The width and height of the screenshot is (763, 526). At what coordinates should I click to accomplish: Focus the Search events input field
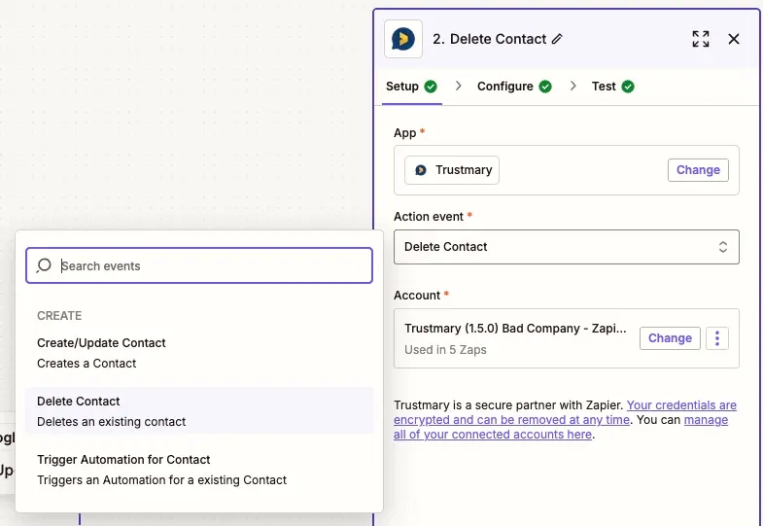click(209, 265)
